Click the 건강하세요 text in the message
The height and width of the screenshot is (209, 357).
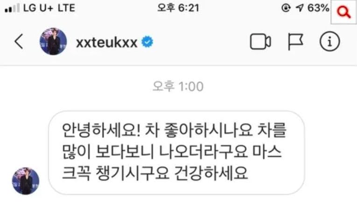211,173
